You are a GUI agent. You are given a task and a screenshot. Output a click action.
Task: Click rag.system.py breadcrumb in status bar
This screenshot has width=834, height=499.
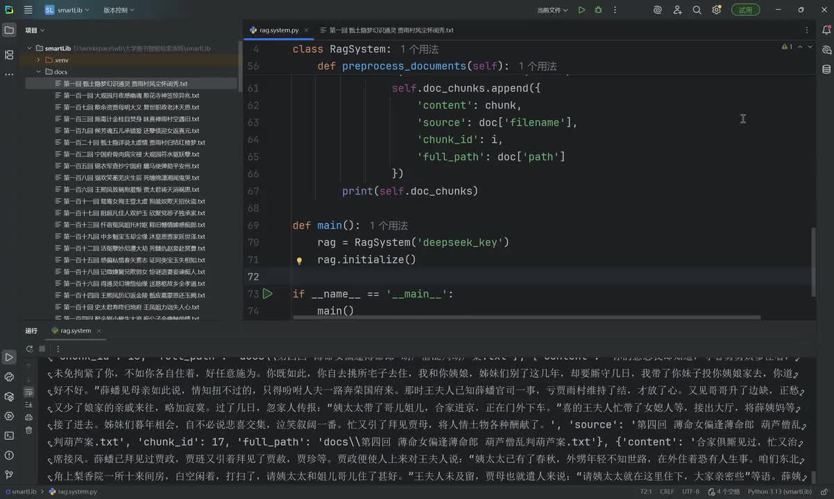point(73,491)
